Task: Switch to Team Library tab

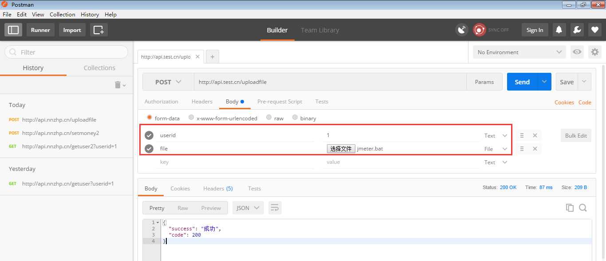Action: (320, 30)
